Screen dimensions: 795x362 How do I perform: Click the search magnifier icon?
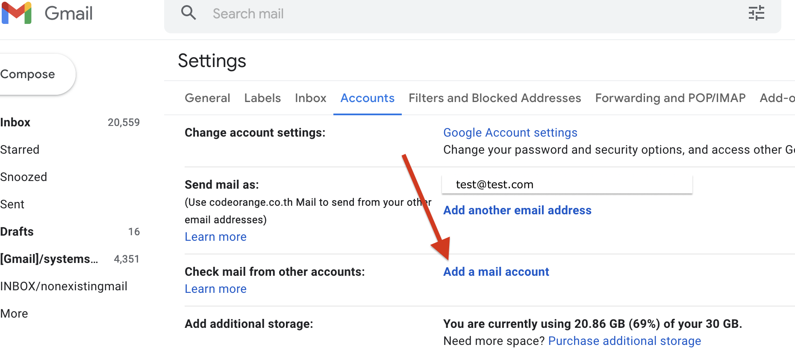(188, 13)
